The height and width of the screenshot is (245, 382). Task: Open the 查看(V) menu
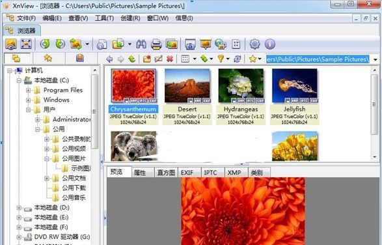(78, 18)
